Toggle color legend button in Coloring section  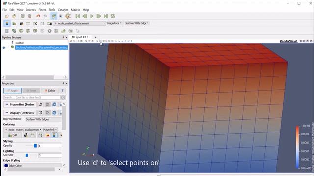pos(54,135)
